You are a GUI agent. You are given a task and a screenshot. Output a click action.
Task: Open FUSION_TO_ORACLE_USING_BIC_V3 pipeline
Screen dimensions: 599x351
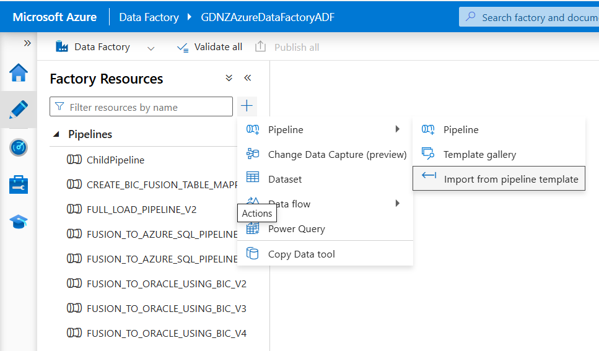tap(167, 309)
